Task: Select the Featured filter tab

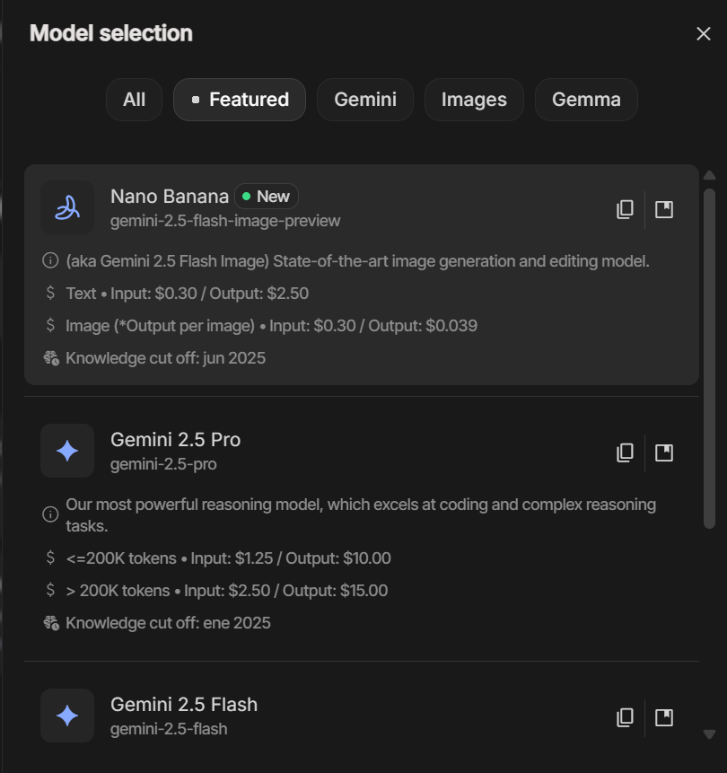Action: click(240, 100)
